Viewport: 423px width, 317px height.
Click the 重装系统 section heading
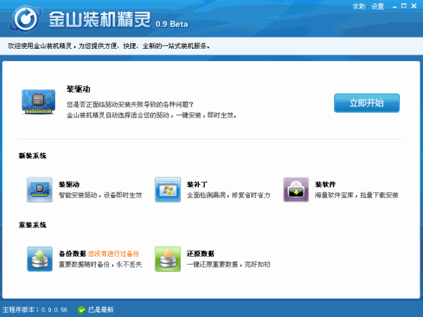tap(33, 225)
